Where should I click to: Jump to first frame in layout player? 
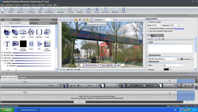click(x=68, y=69)
